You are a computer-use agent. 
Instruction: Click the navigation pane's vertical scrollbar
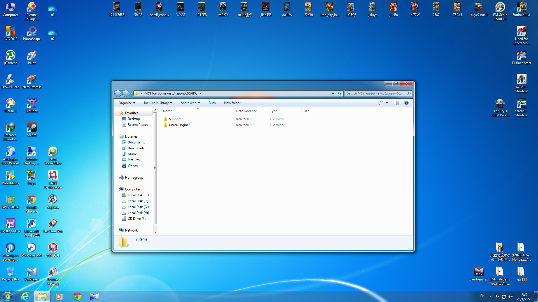pos(155,168)
